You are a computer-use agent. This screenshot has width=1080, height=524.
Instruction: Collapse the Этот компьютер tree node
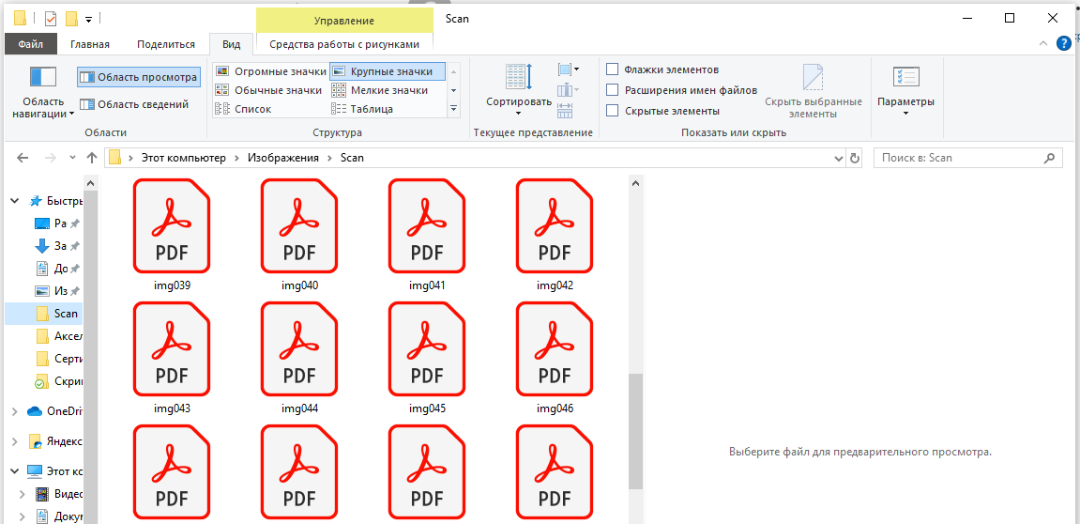[x=15, y=471]
